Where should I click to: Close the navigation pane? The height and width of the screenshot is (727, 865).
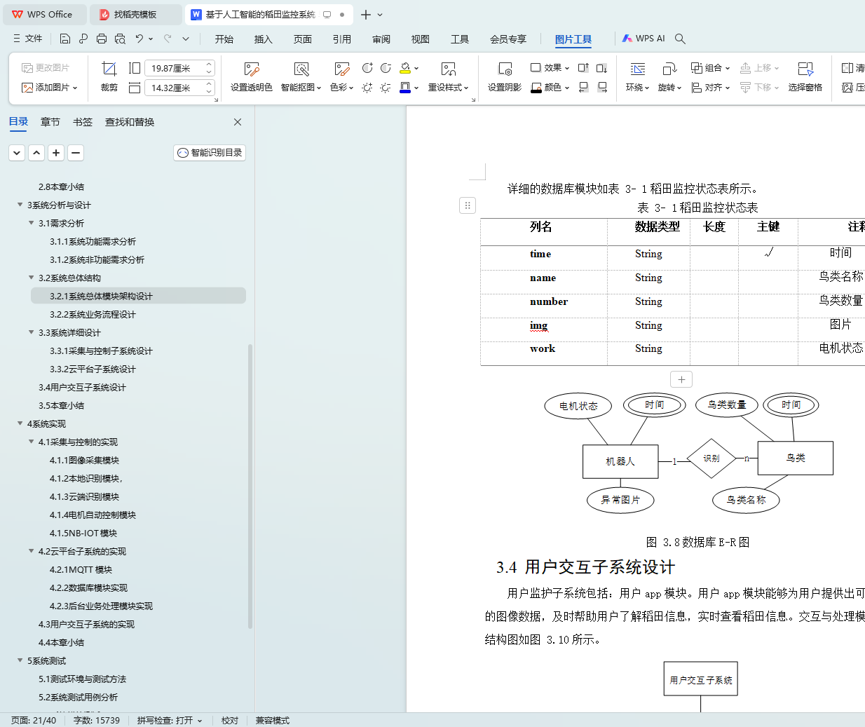pos(238,122)
